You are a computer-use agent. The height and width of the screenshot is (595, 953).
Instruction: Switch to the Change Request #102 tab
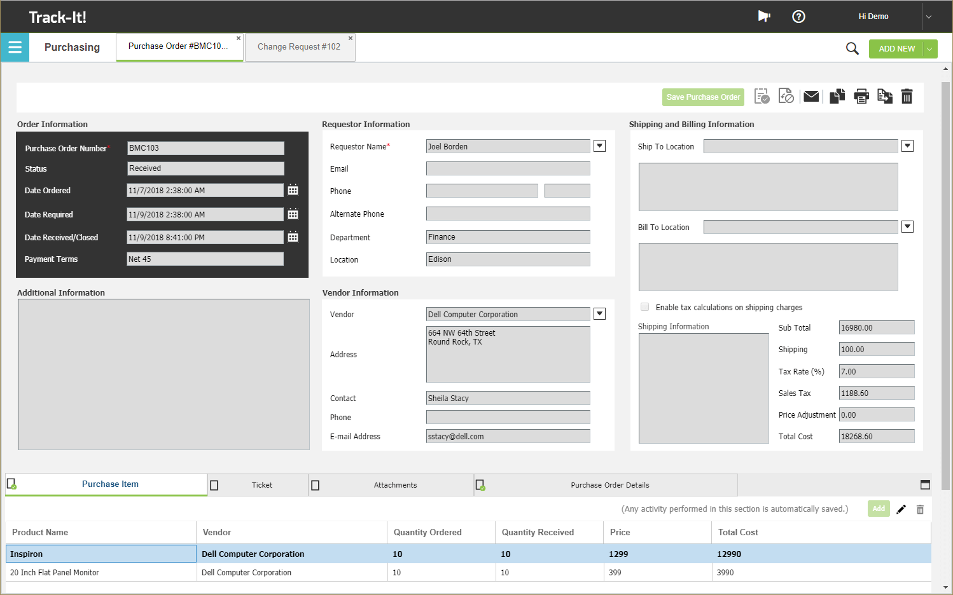pyautogui.click(x=300, y=46)
